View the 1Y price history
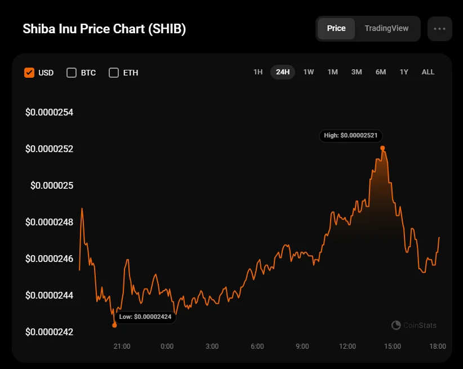The width and height of the screenshot is (463, 369). point(404,72)
